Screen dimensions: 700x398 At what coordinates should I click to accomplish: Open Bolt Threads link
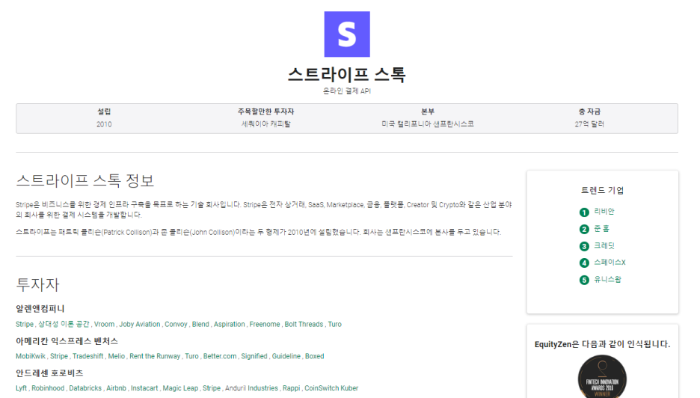click(x=304, y=324)
